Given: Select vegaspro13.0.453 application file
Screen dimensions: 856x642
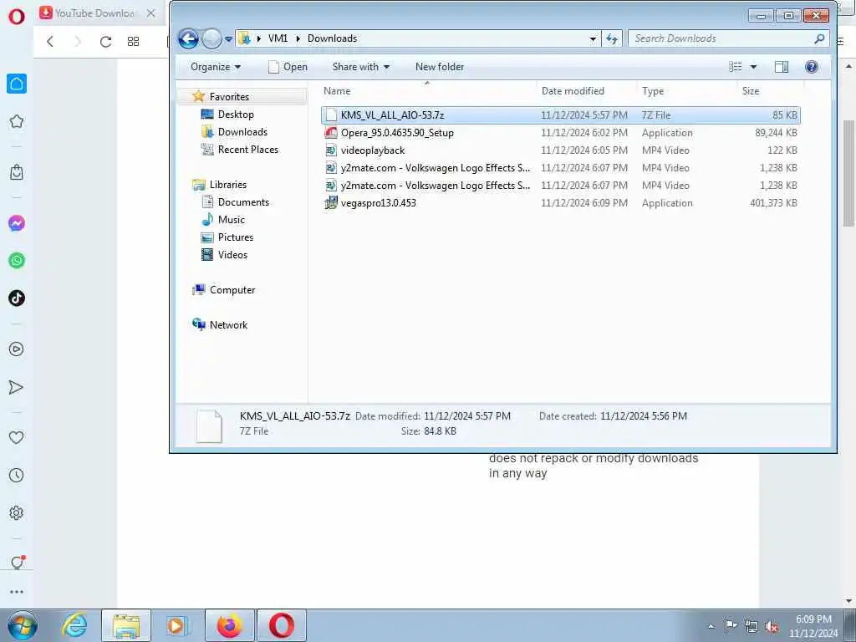Looking at the screenshot, I should pos(561,202).
